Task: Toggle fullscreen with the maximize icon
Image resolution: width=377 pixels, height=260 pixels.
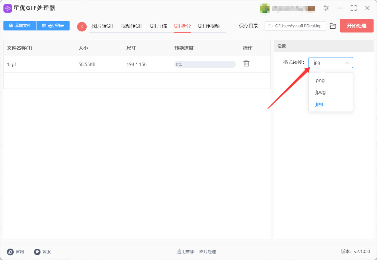Action: tap(353, 8)
